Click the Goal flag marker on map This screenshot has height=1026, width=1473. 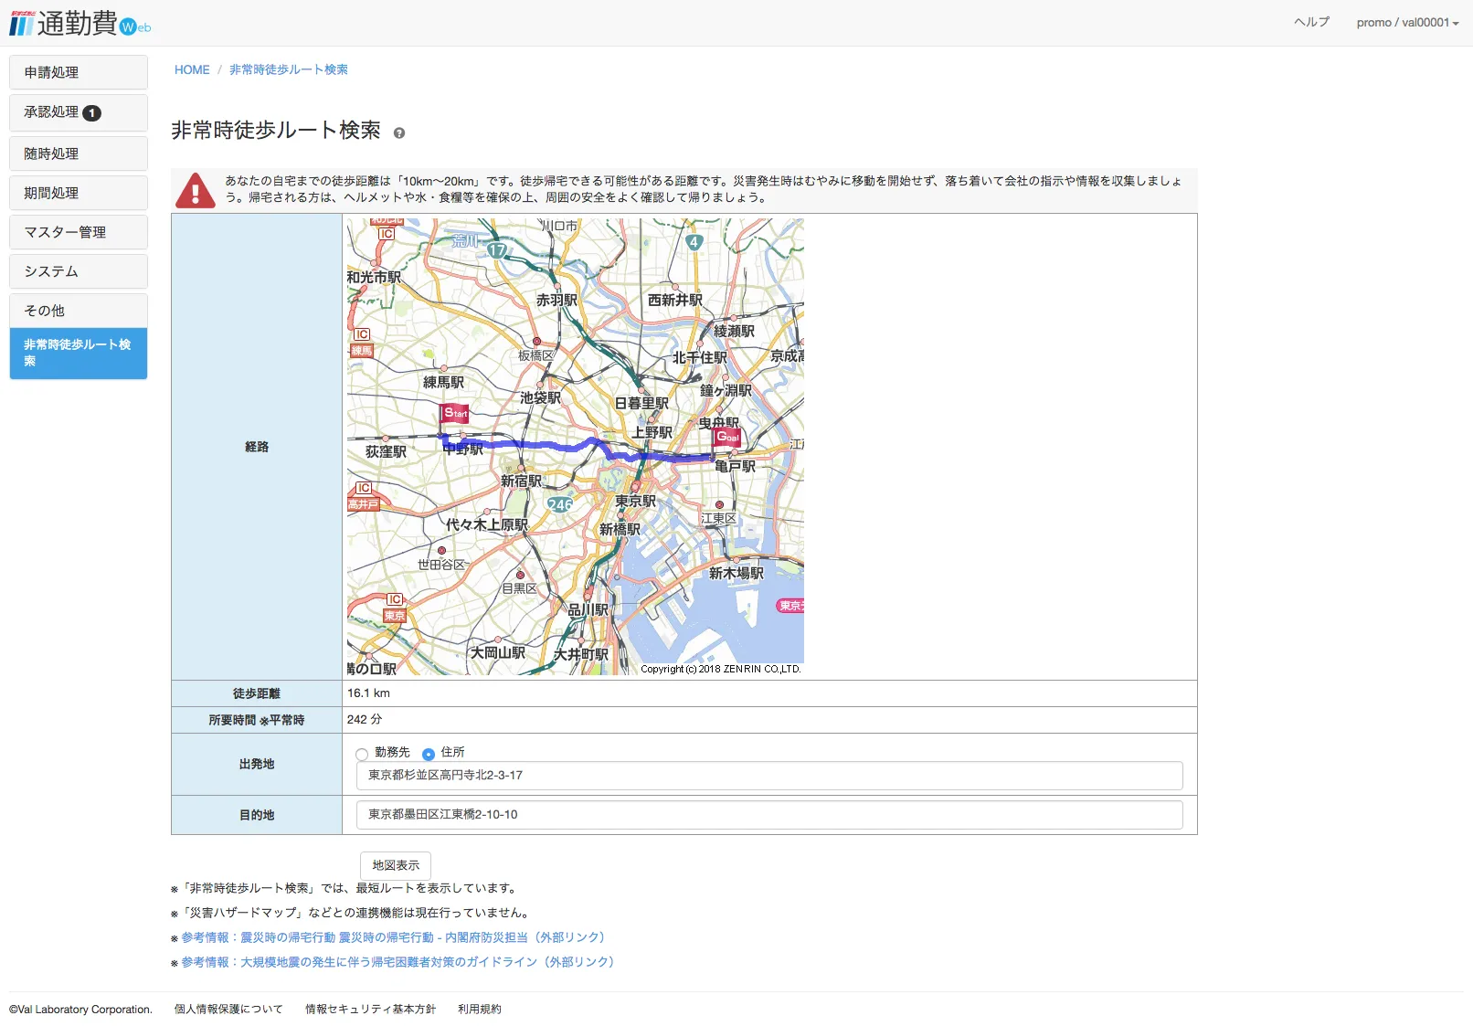[x=727, y=438]
